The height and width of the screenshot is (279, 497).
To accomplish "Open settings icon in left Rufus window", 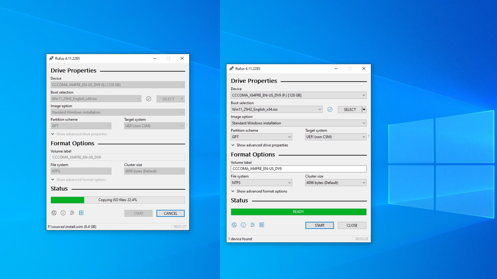I will (x=72, y=213).
